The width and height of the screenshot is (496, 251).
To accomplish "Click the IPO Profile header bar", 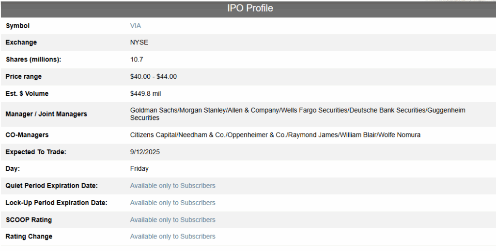I will 250,8.
